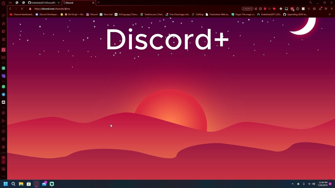
Task: Open Mail app from taskbar
Action: point(44,184)
